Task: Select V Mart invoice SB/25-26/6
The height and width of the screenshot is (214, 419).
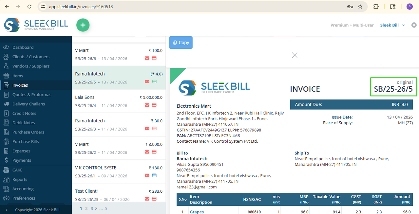Action: click(x=119, y=54)
